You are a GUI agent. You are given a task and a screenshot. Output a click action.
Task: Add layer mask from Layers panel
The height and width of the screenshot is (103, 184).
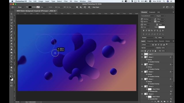[158, 102]
